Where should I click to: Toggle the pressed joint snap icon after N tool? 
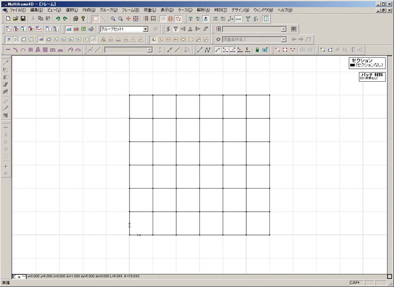pos(218,50)
